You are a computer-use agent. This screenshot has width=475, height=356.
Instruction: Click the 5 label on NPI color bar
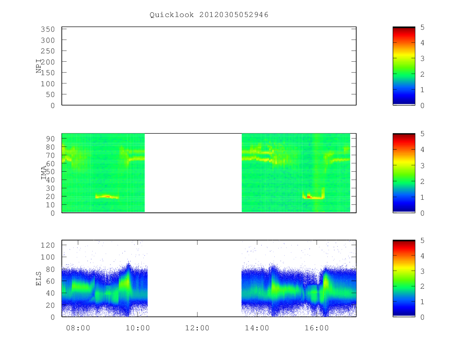(422, 27)
